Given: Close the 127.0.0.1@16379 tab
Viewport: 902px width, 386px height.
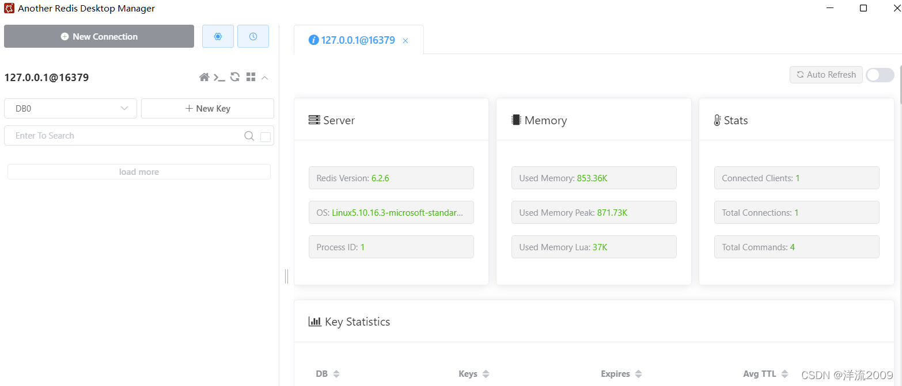Looking at the screenshot, I should (x=405, y=41).
